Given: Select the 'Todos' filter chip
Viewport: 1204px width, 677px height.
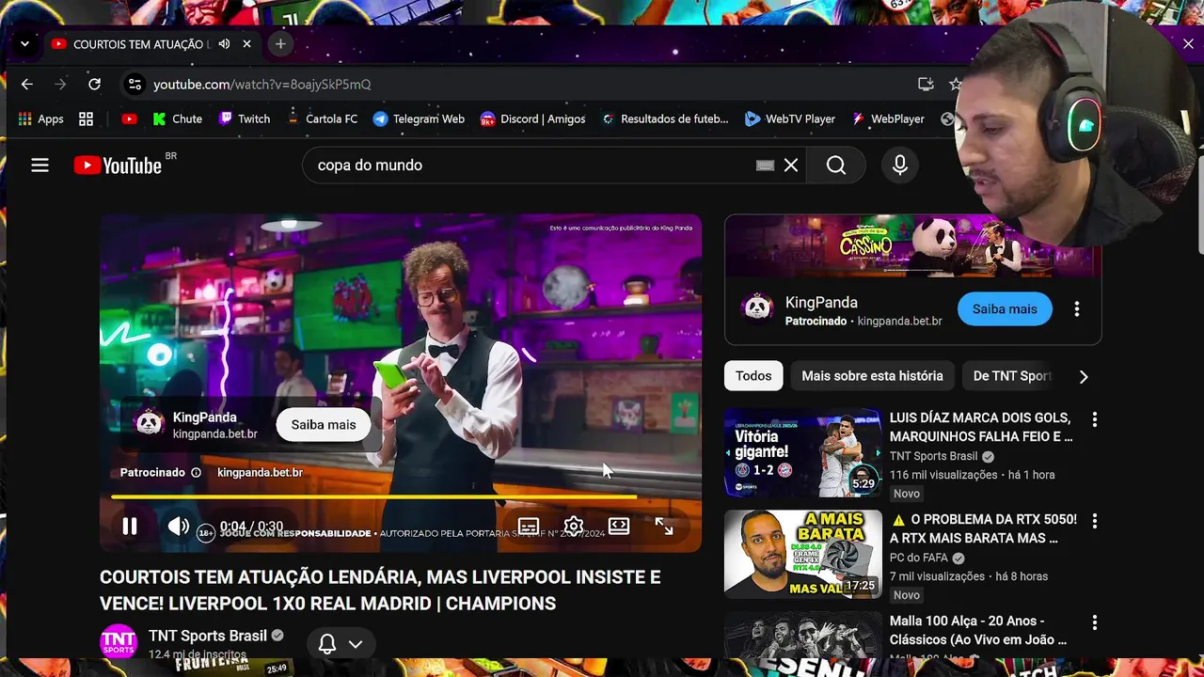Looking at the screenshot, I should point(753,376).
